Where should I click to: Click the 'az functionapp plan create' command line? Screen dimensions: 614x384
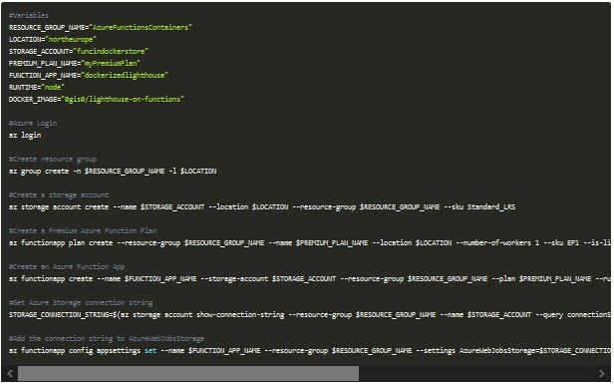click(x=309, y=243)
